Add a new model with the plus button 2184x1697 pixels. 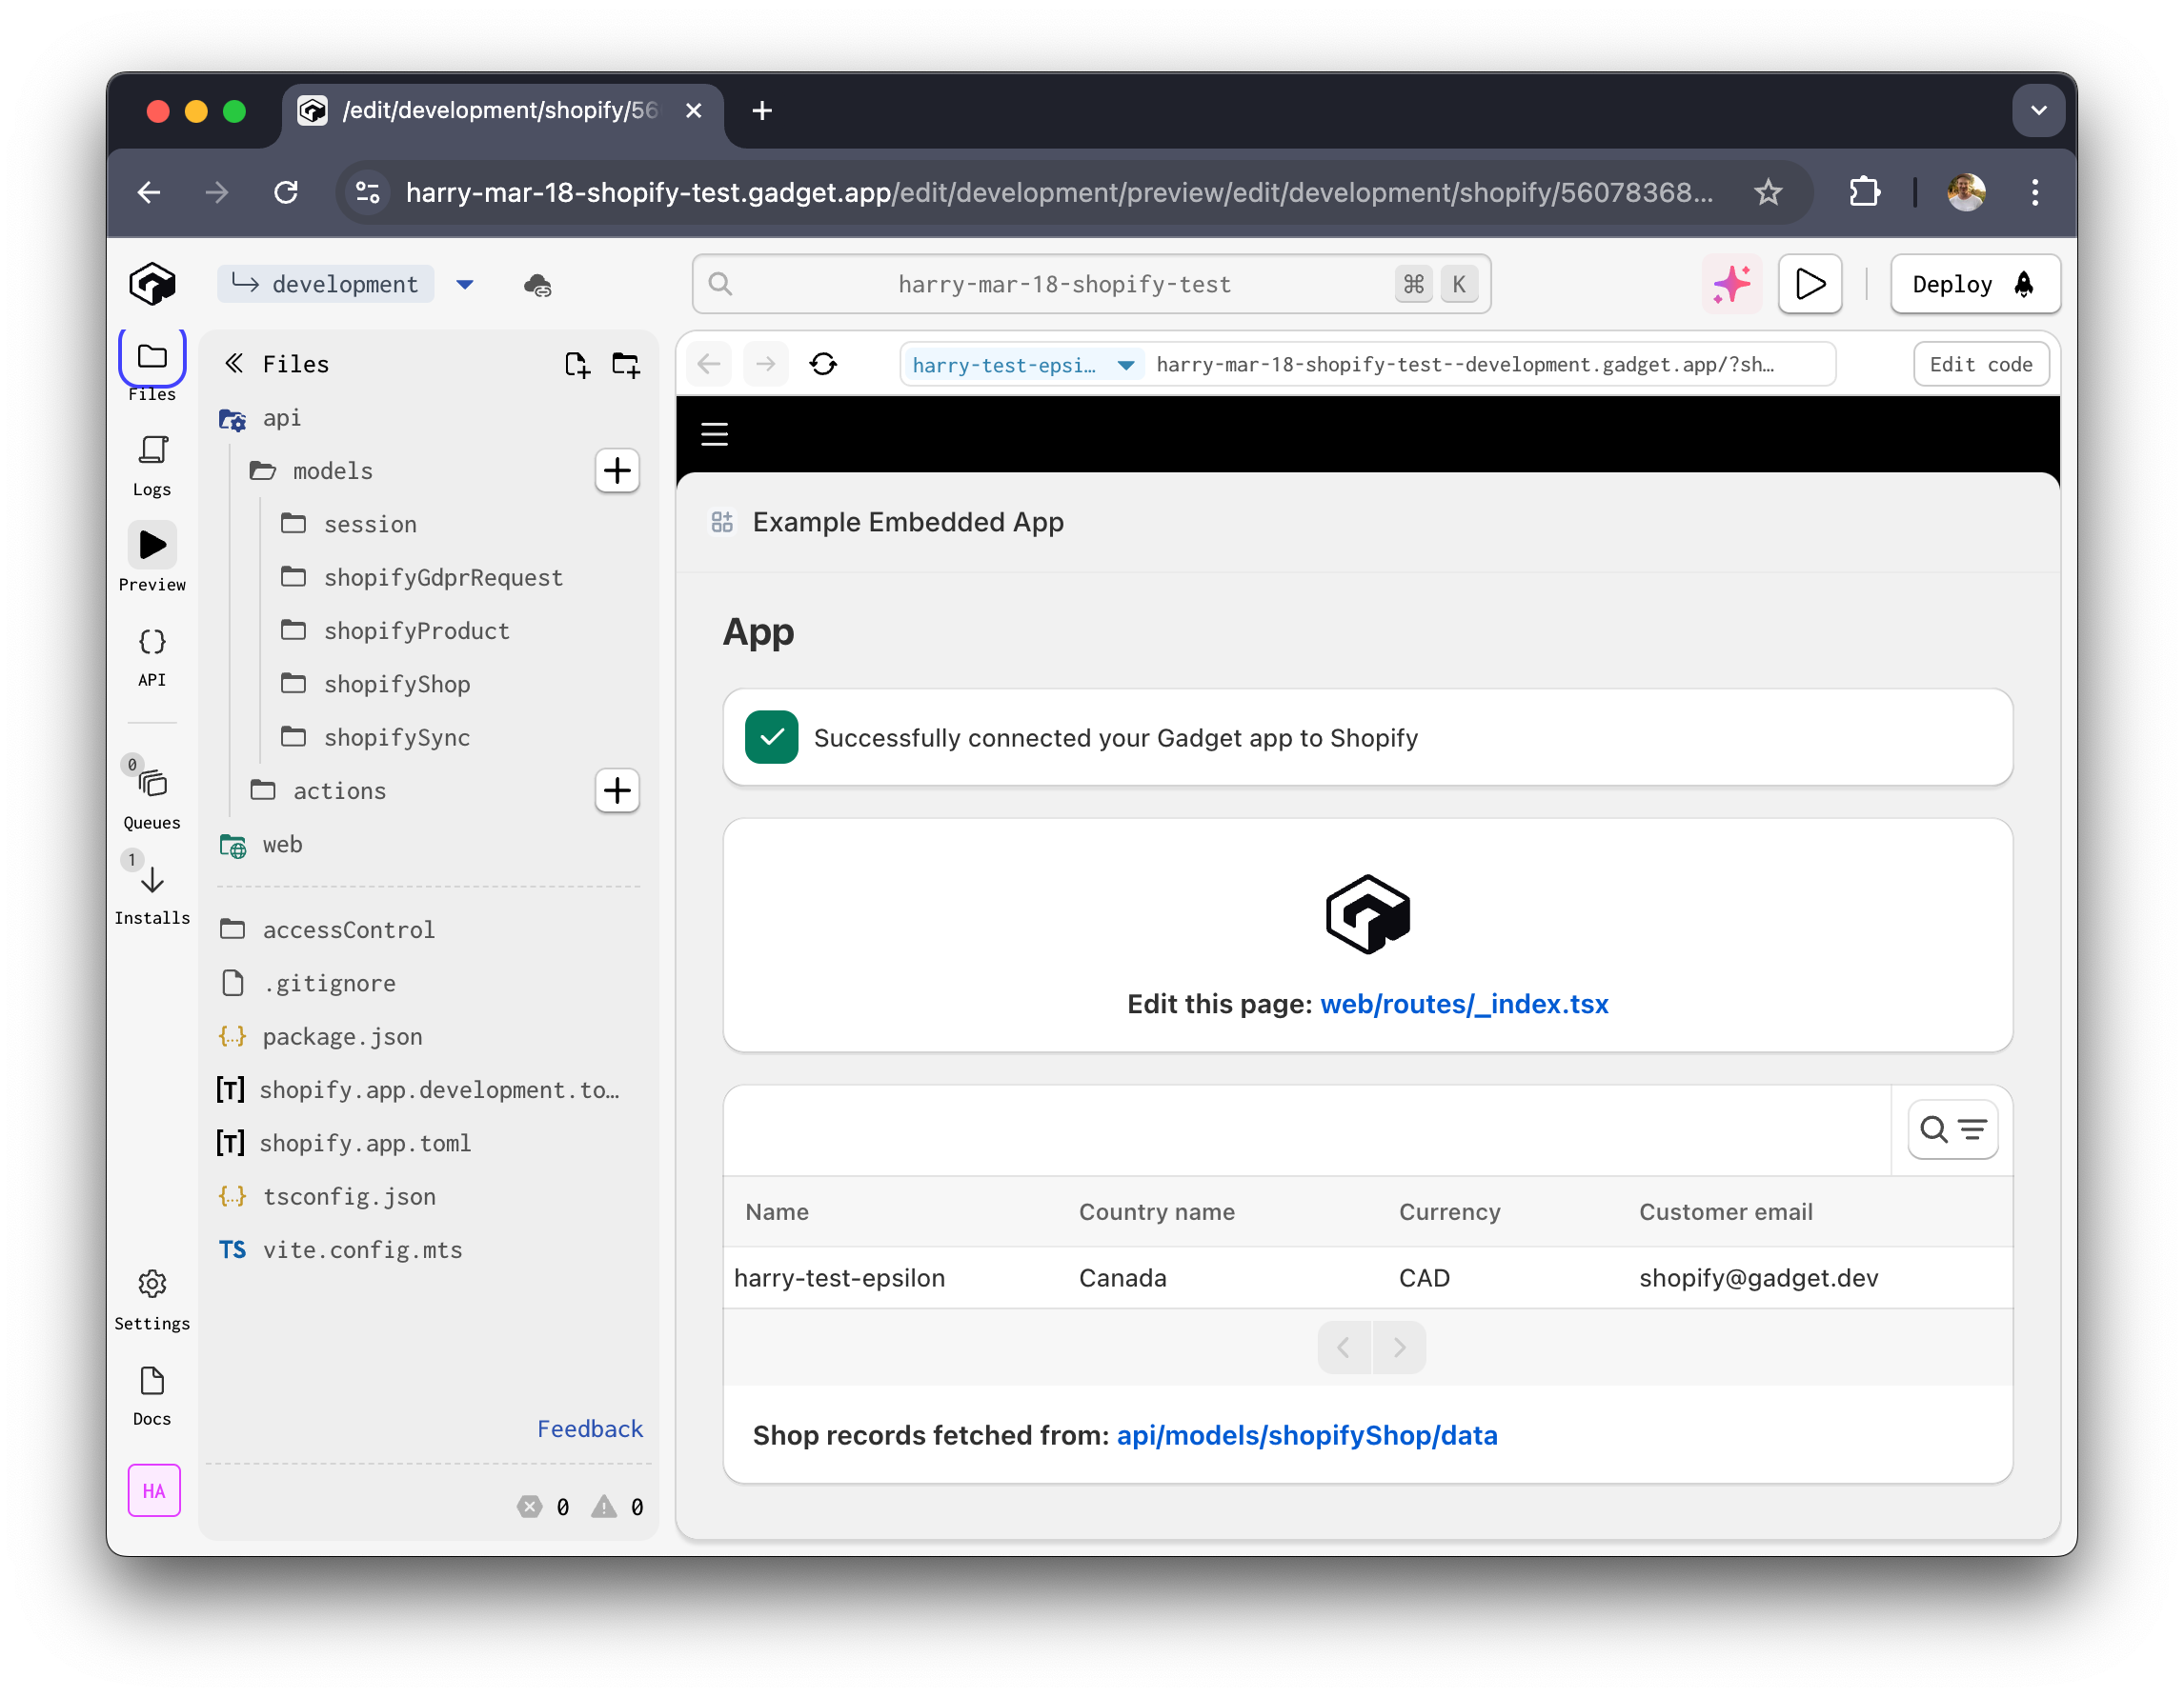coord(617,469)
